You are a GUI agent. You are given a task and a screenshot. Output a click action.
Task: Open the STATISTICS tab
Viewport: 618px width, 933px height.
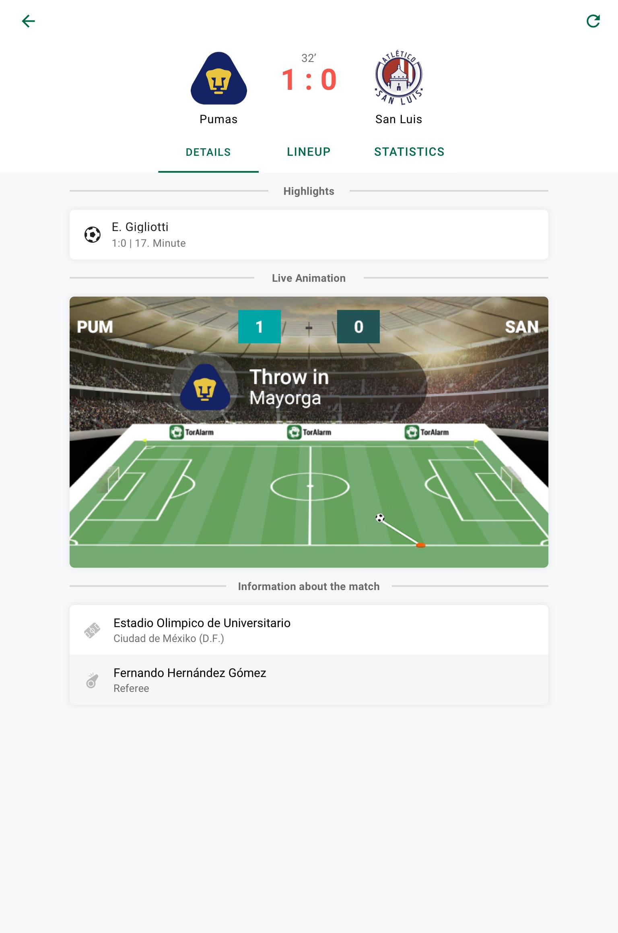tap(409, 152)
